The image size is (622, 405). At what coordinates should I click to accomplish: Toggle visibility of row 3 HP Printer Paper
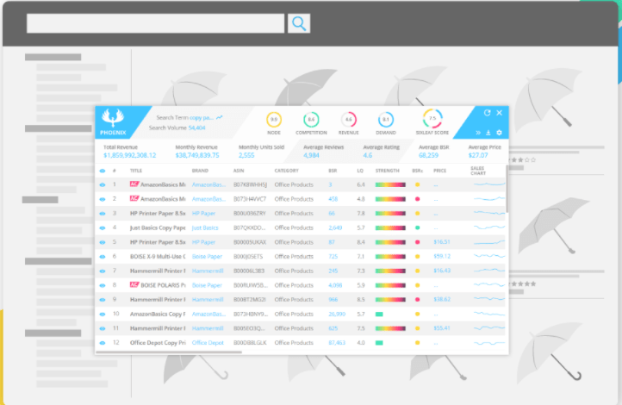pyautogui.click(x=103, y=214)
